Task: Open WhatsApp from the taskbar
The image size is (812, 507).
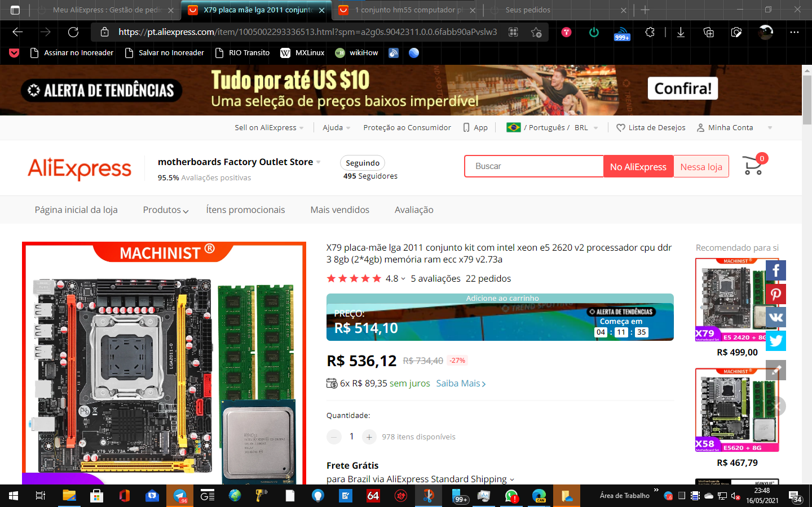Action: (x=511, y=496)
